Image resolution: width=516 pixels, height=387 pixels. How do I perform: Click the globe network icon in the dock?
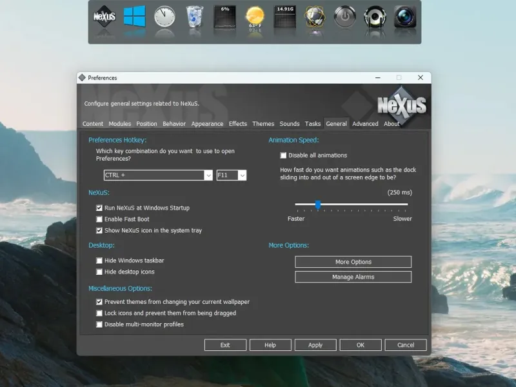tap(315, 17)
